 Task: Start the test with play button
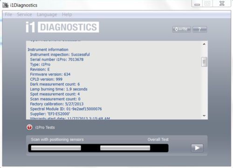point(197,148)
